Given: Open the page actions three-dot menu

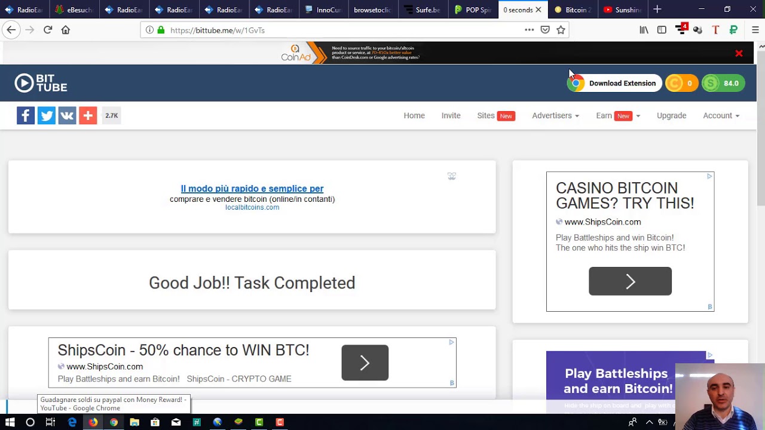Looking at the screenshot, I should pos(529,30).
